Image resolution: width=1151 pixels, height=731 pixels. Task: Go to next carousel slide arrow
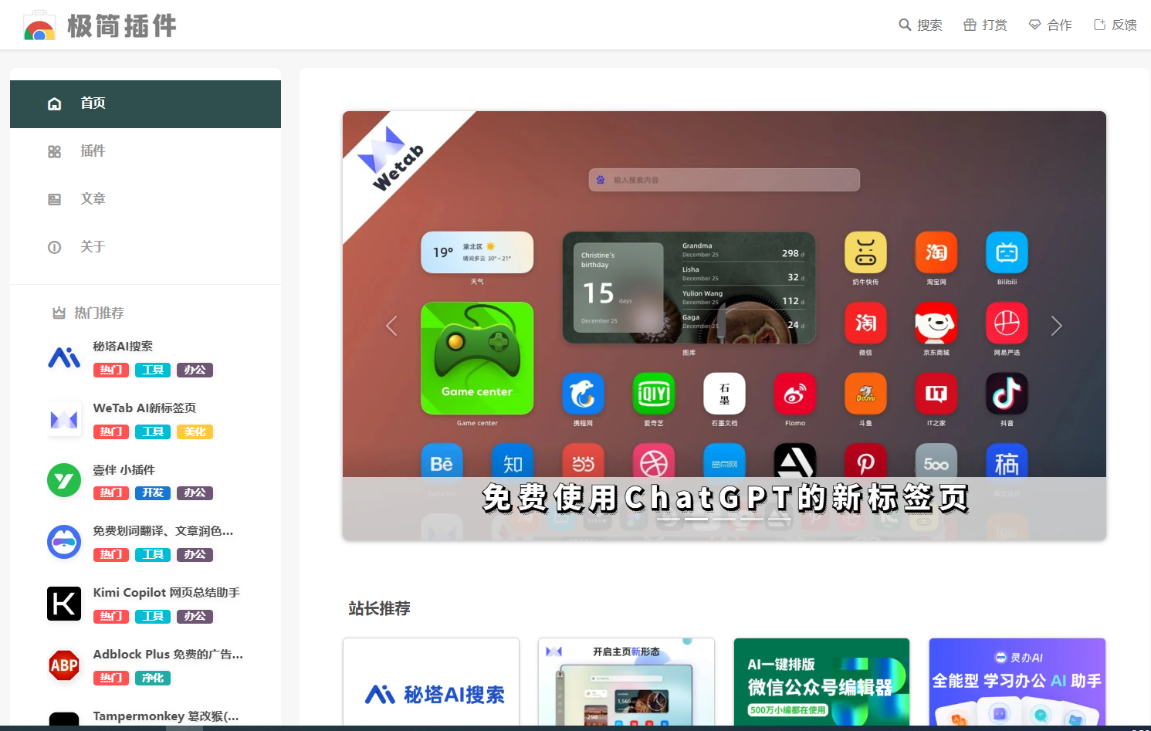click(1057, 326)
